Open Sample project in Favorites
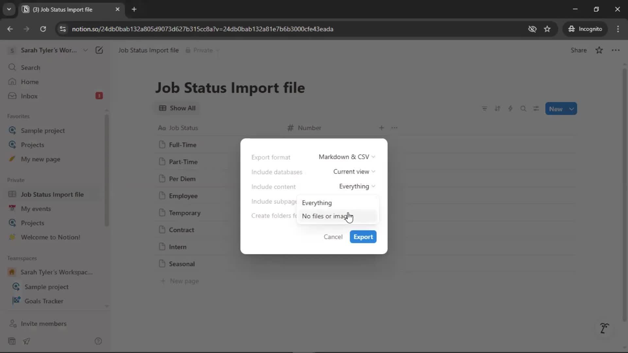Screen dimensions: 628x353 (56, 130)
